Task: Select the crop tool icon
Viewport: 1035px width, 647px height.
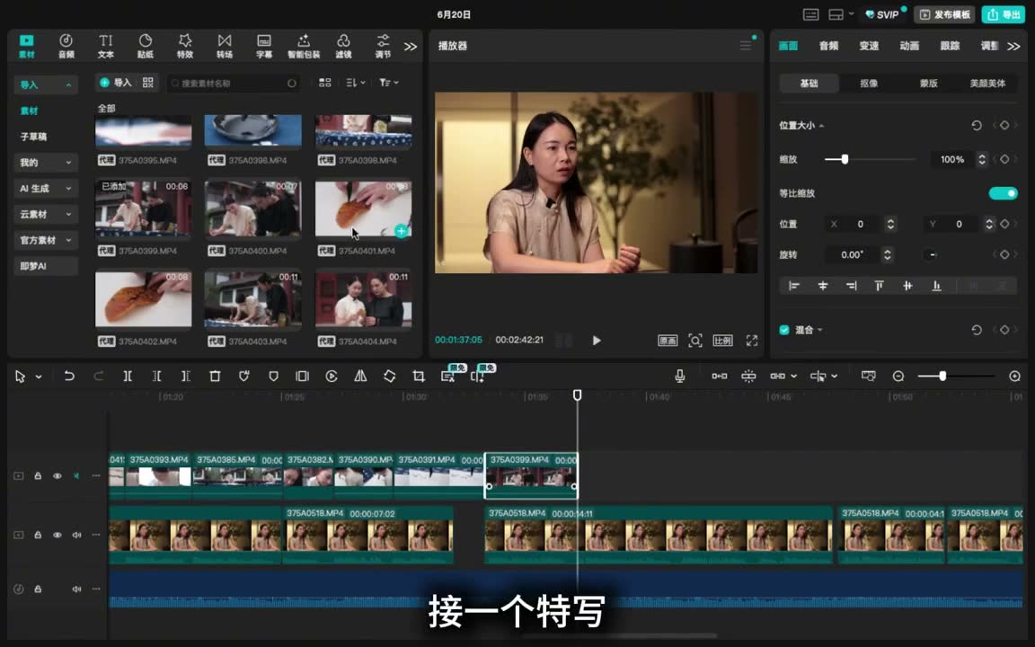Action: (x=419, y=377)
